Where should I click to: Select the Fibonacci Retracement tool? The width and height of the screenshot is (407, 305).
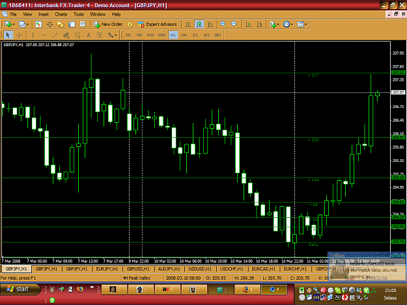pyautogui.click(x=77, y=34)
